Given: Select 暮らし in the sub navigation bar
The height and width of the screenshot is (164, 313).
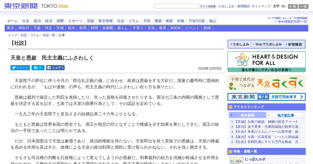Looking at the screenshot, I should (123, 28).
